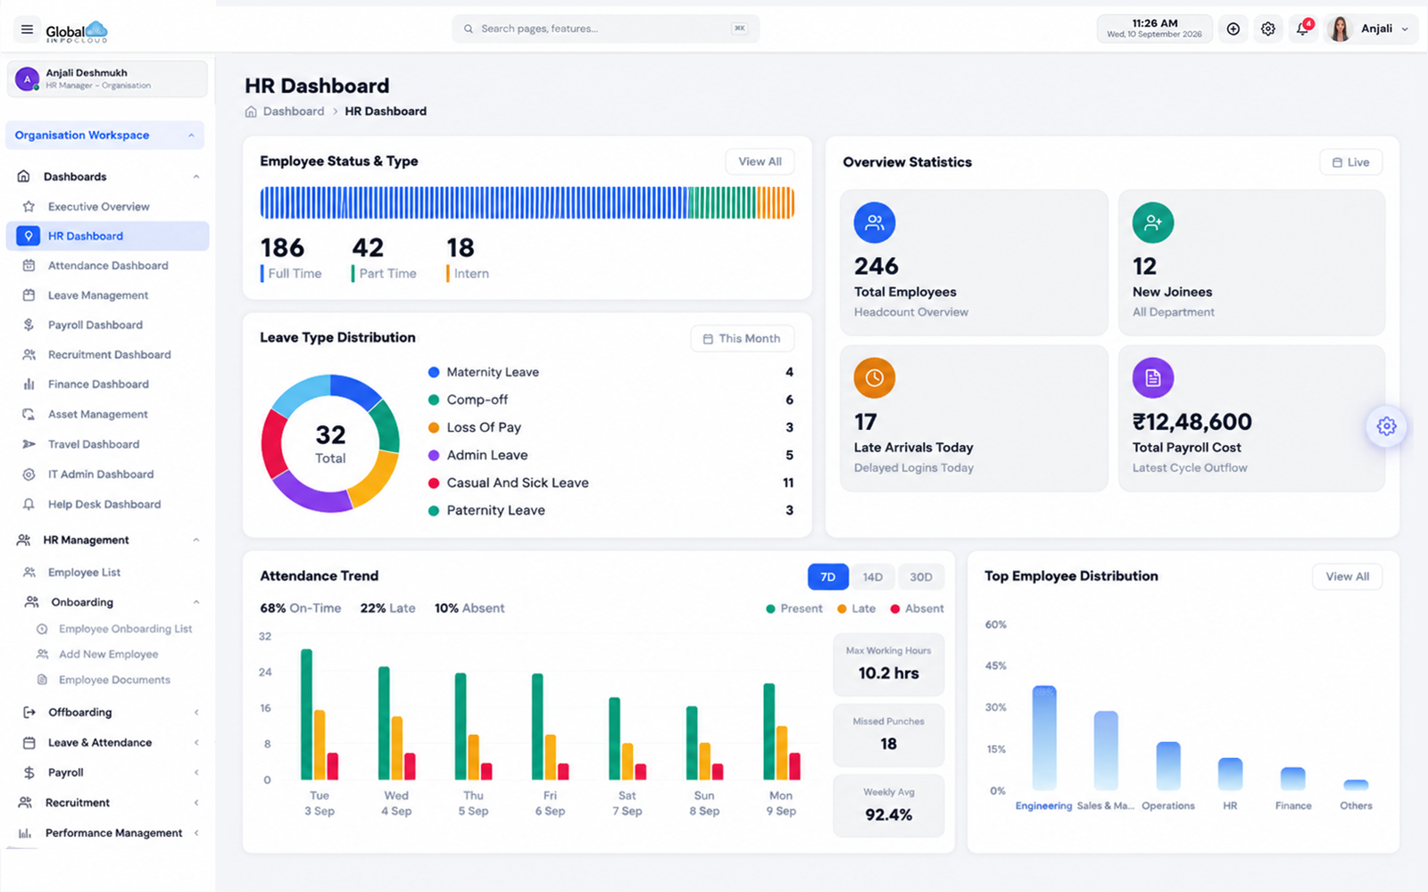
Task: Click the Weekly Avg 92.4% card
Action: [888, 805]
